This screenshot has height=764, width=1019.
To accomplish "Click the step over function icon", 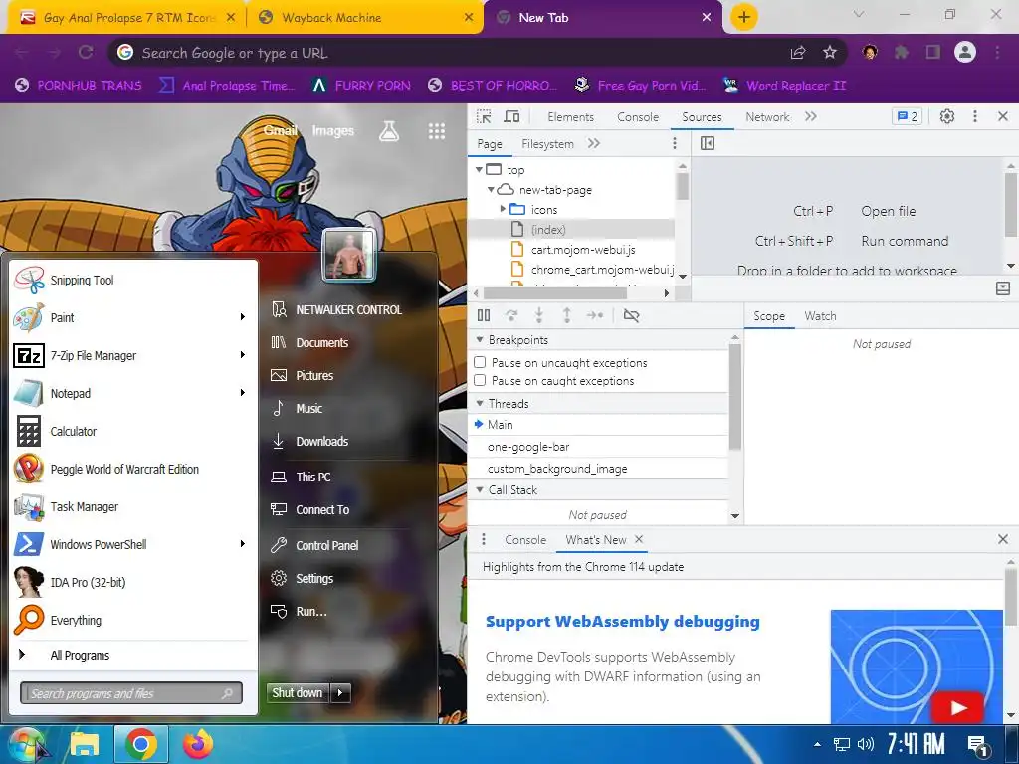I will click(511, 315).
